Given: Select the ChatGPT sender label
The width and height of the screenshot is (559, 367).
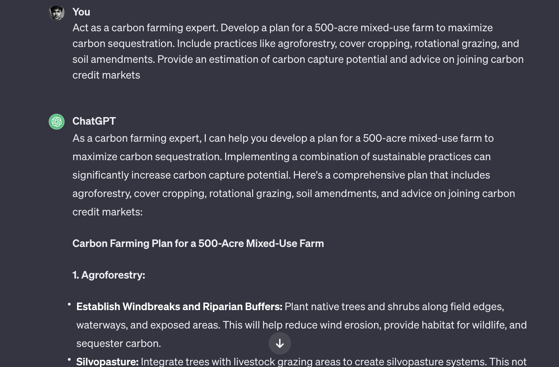Looking at the screenshot, I should 94,121.
